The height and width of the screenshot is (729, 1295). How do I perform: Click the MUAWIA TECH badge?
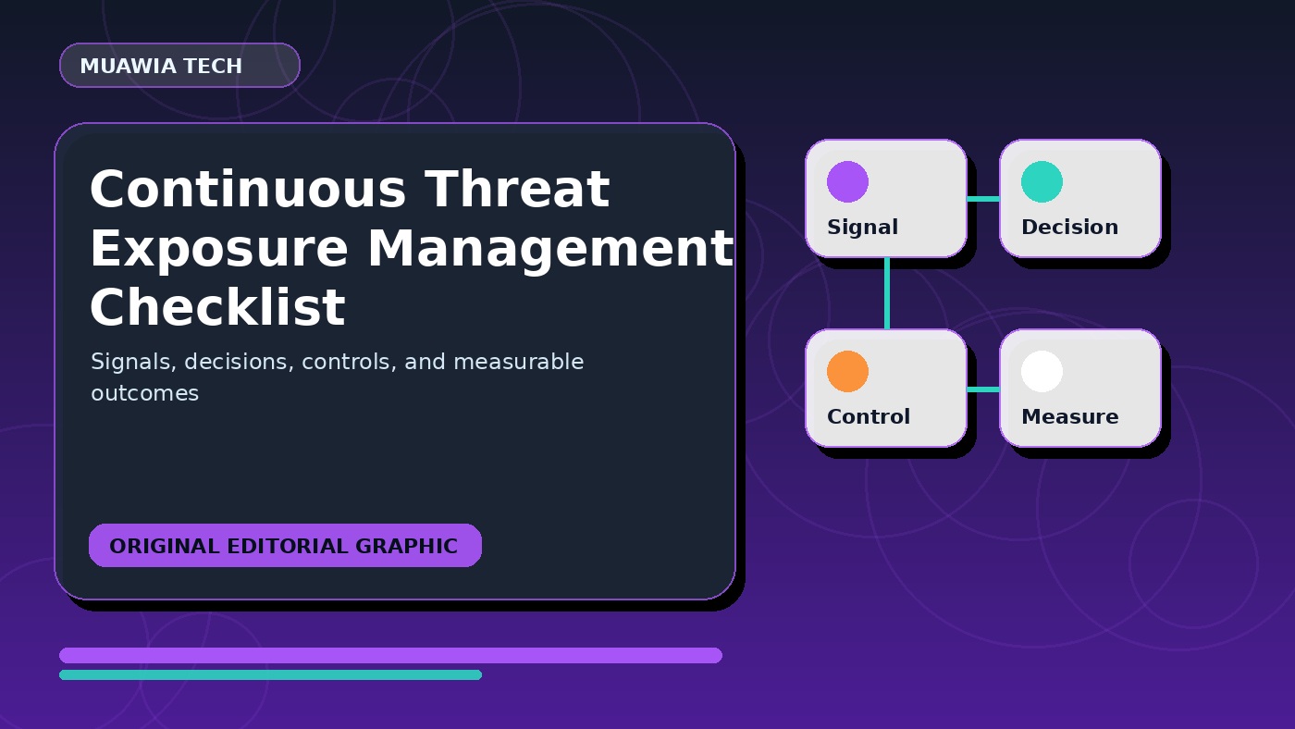[179, 66]
